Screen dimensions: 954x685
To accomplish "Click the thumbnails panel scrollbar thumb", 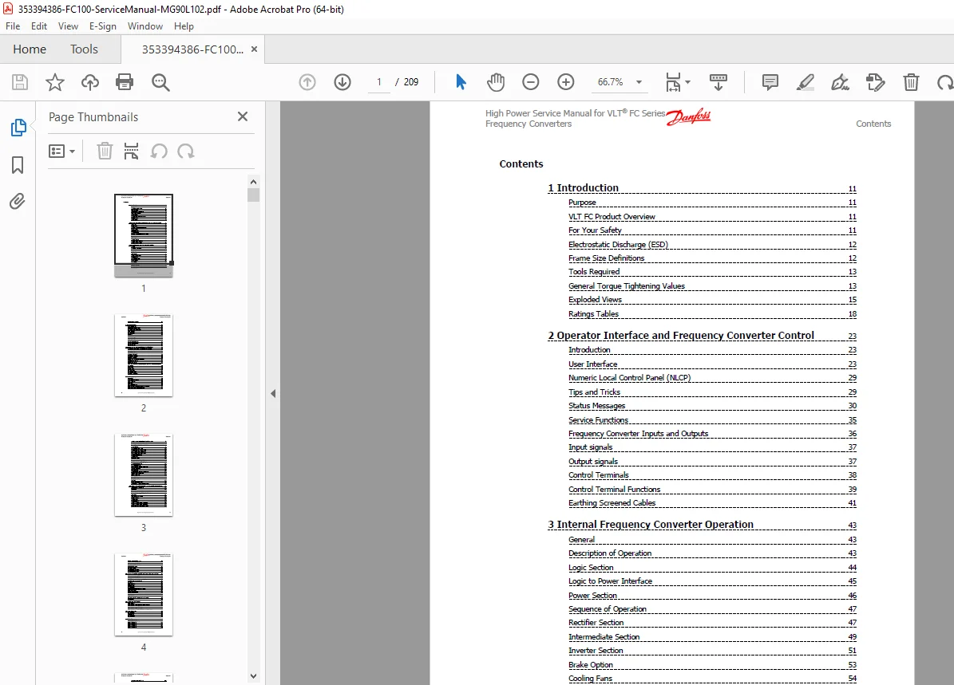I will click(254, 195).
